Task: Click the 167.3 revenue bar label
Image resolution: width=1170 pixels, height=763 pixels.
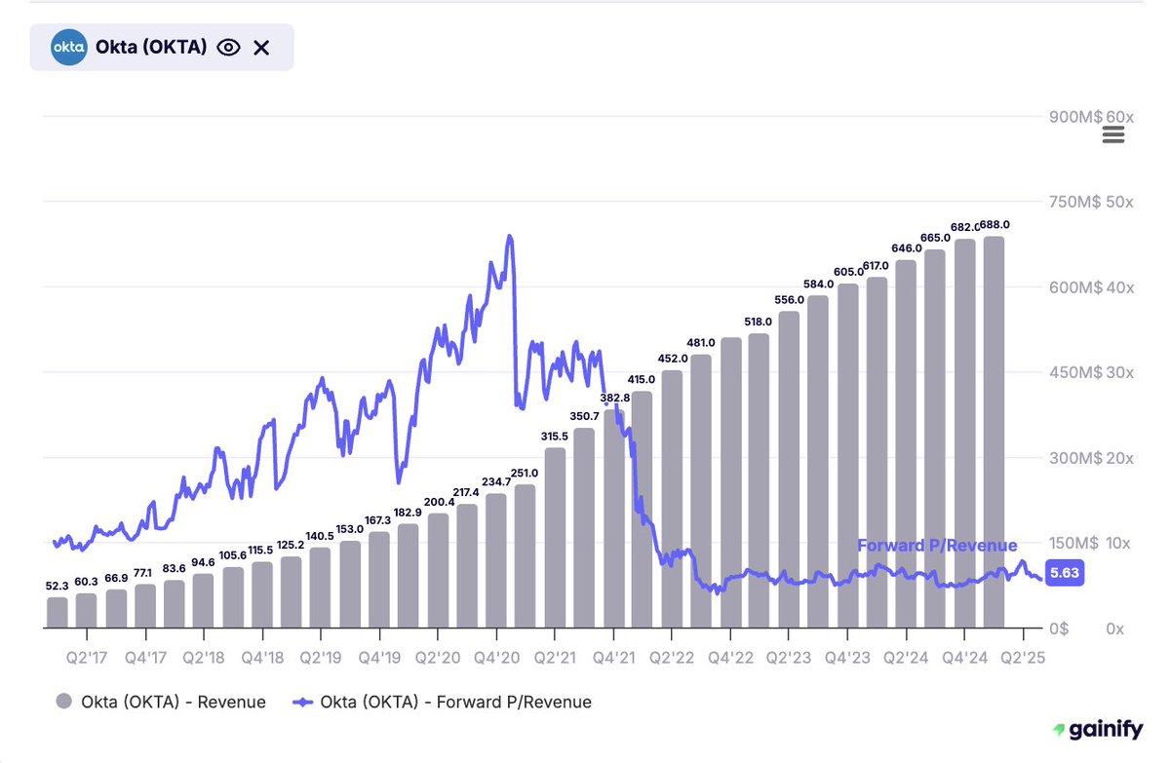Action: 379,520
